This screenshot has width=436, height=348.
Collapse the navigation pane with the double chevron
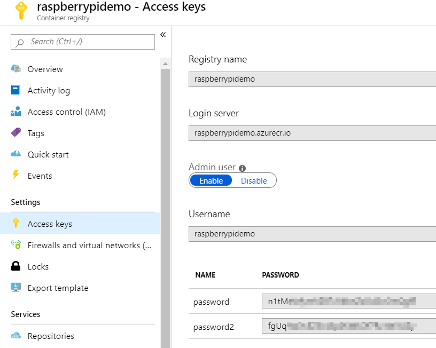(x=163, y=35)
